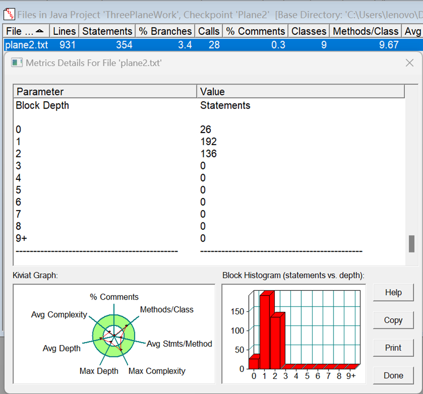Select the value 192 for depth 1

coord(208,142)
